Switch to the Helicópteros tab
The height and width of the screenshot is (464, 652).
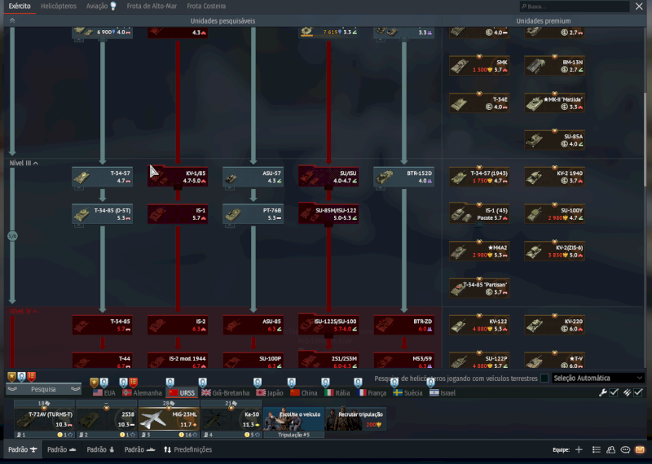pyautogui.click(x=59, y=6)
